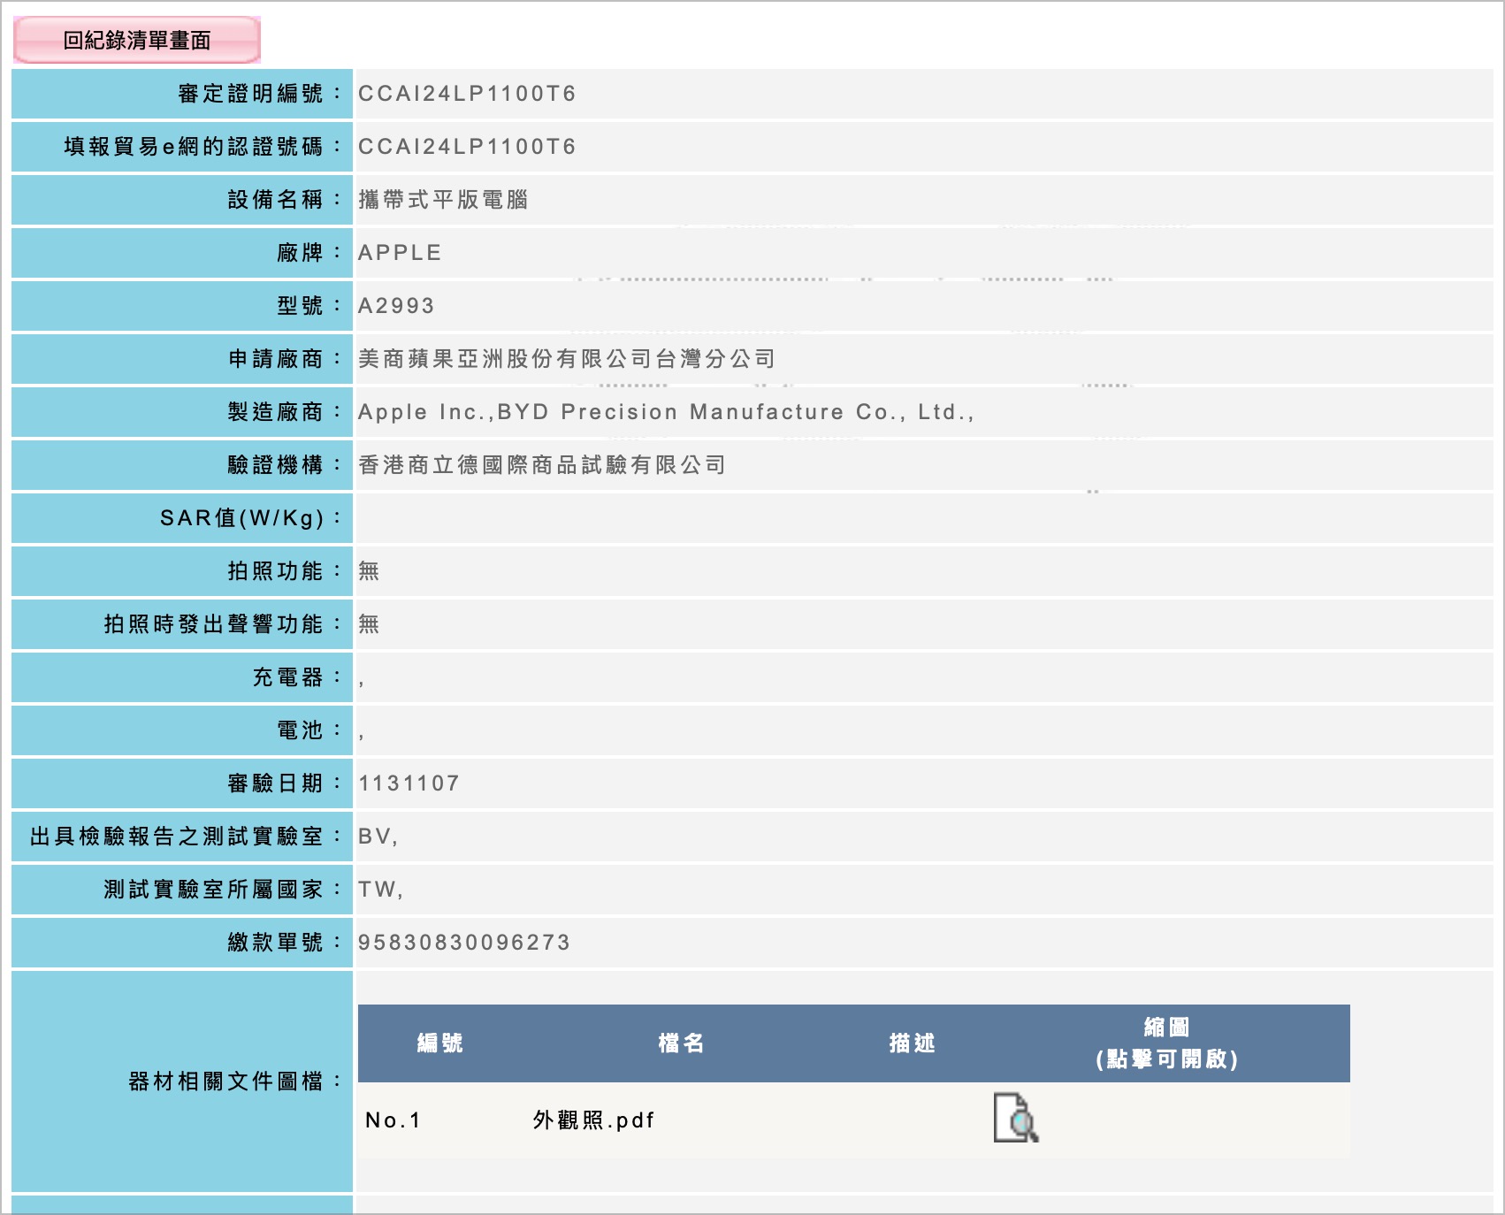1505x1215 pixels.
Task: Click the 審定證明編號 label
Action: click(259, 94)
